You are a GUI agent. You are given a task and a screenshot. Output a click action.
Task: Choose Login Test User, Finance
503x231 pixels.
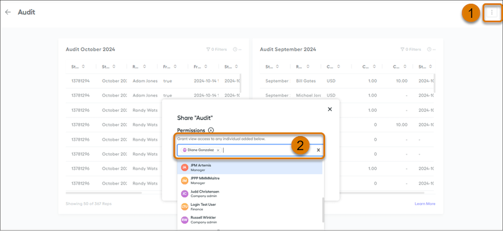250,207
